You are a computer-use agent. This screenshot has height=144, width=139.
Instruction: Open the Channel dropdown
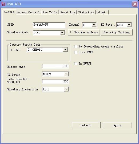coord(89,25)
